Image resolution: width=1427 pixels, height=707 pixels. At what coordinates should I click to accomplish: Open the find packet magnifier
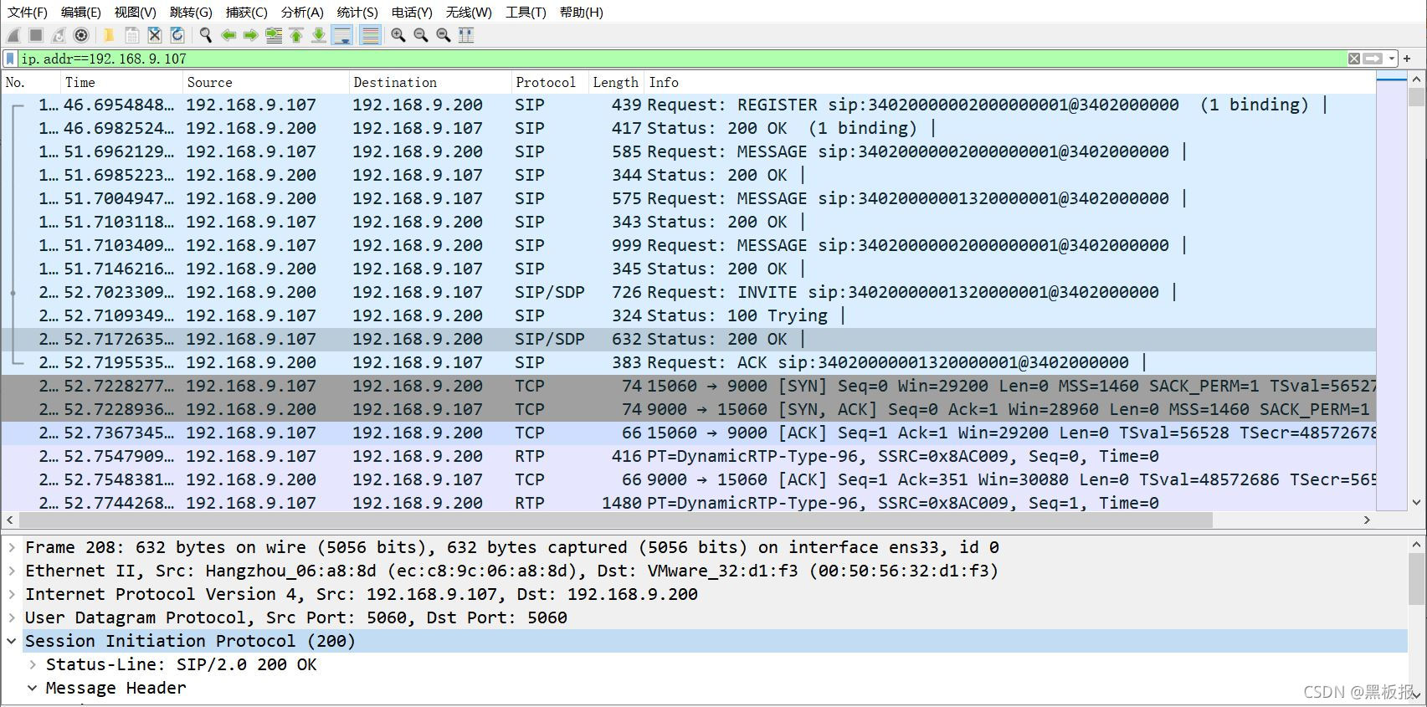click(x=205, y=35)
